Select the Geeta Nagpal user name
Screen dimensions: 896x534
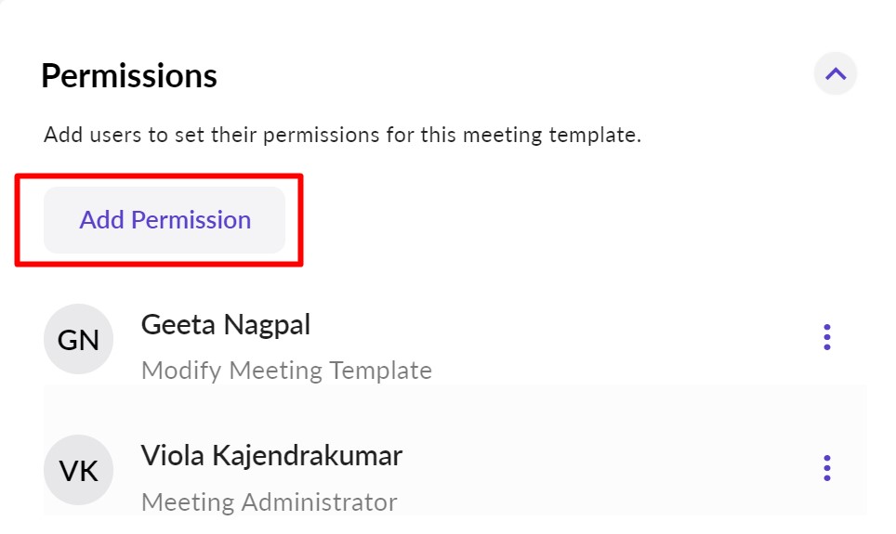pos(226,325)
